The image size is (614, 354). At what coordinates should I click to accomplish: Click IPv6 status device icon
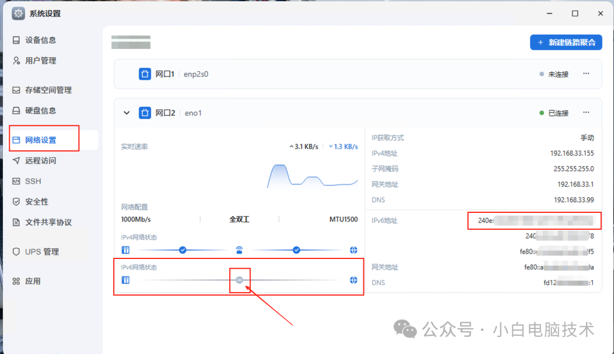(x=125, y=280)
